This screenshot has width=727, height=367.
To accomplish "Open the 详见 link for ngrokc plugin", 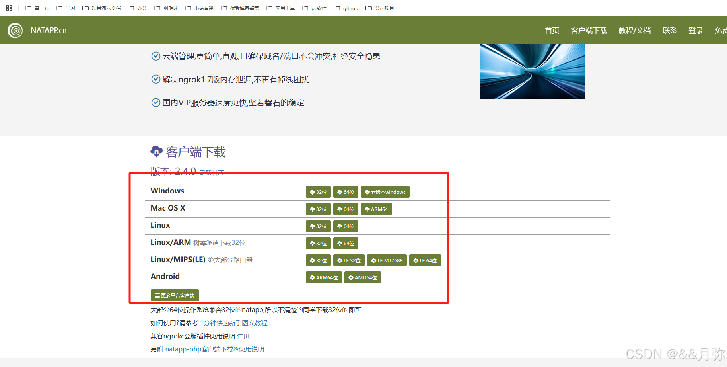I will click(243, 336).
